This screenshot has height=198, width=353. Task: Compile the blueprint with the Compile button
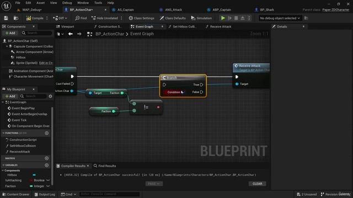[x=35, y=18]
